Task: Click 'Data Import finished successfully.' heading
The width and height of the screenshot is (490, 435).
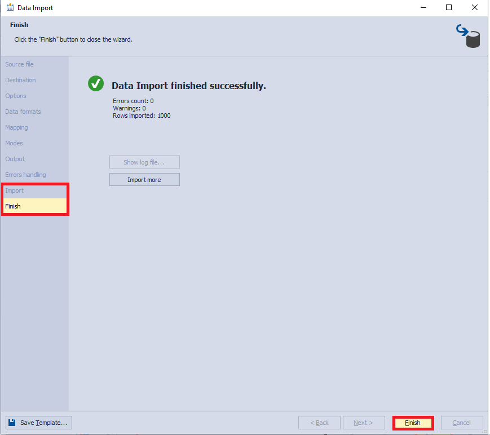Action: point(189,86)
